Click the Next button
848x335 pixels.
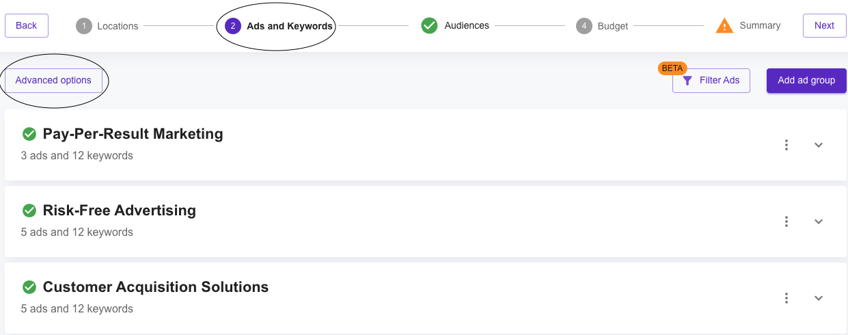pos(824,25)
